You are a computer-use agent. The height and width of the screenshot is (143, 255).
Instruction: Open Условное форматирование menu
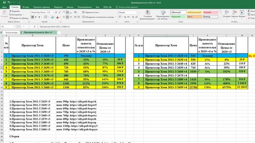click(x=148, y=15)
